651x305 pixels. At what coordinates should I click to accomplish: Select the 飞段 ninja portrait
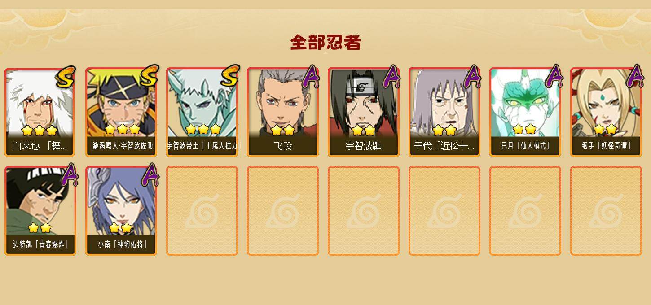coord(283,112)
